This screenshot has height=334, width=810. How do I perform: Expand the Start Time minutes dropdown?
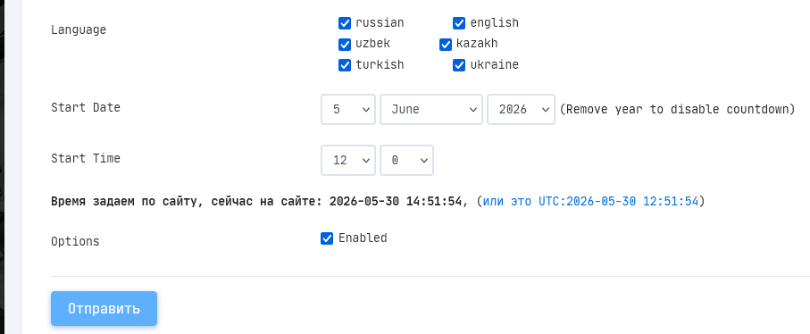(406, 161)
